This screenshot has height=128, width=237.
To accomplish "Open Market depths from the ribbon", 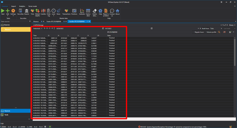I will click(x=38, y=12).
